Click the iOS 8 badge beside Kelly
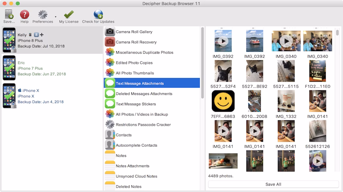The width and height of the screenshot is (343, 192). (36, 35)
